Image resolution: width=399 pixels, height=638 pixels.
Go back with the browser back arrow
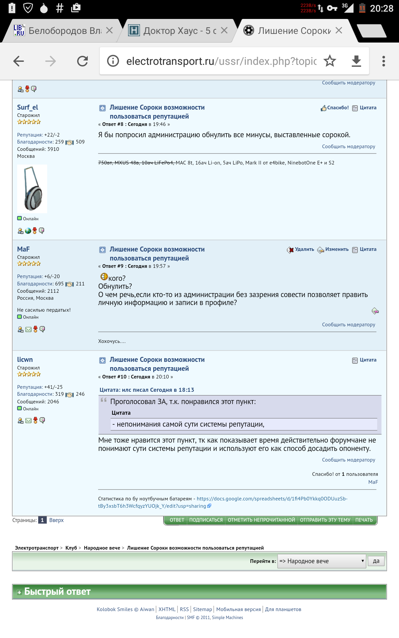pyautogui.click(x=19, y=61)
